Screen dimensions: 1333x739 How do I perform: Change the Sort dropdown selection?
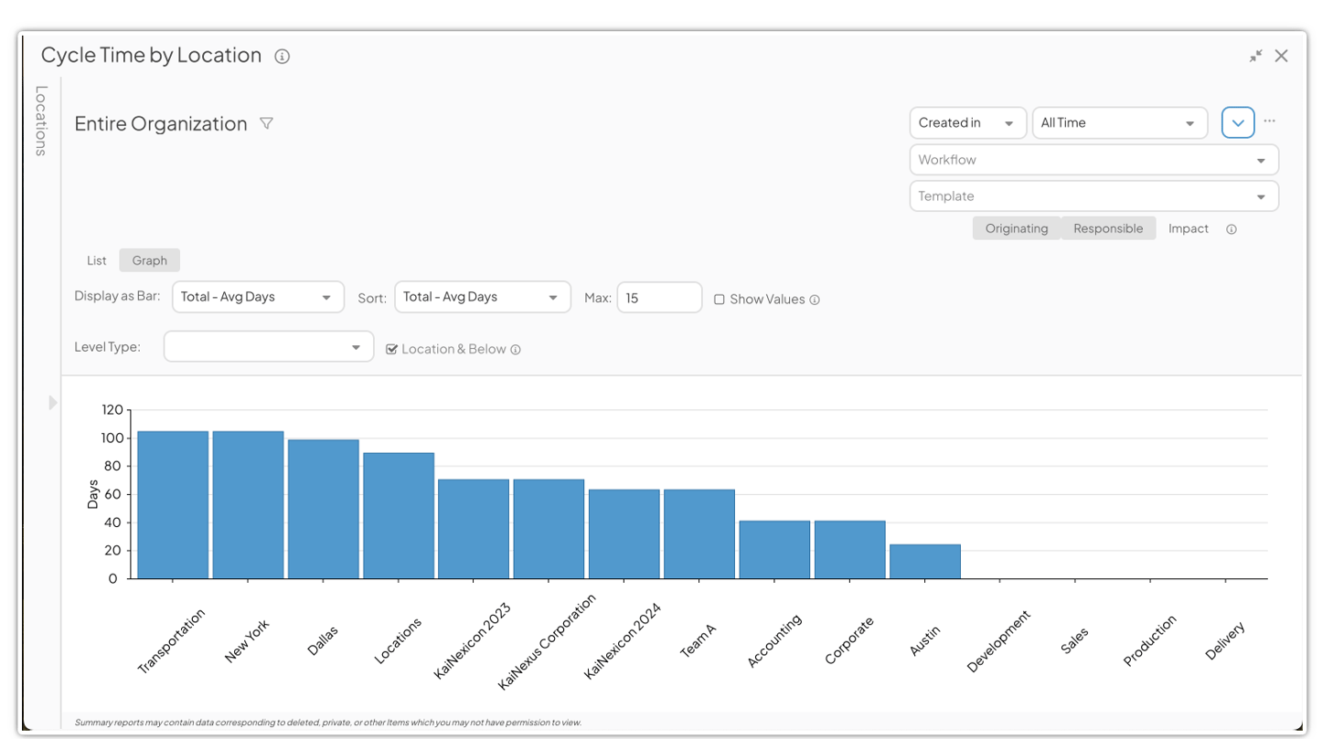click(482, 297)
